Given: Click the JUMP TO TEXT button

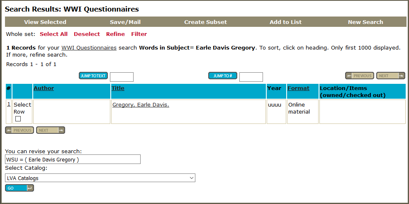Looking at the screenshot, I should point(93,76).
